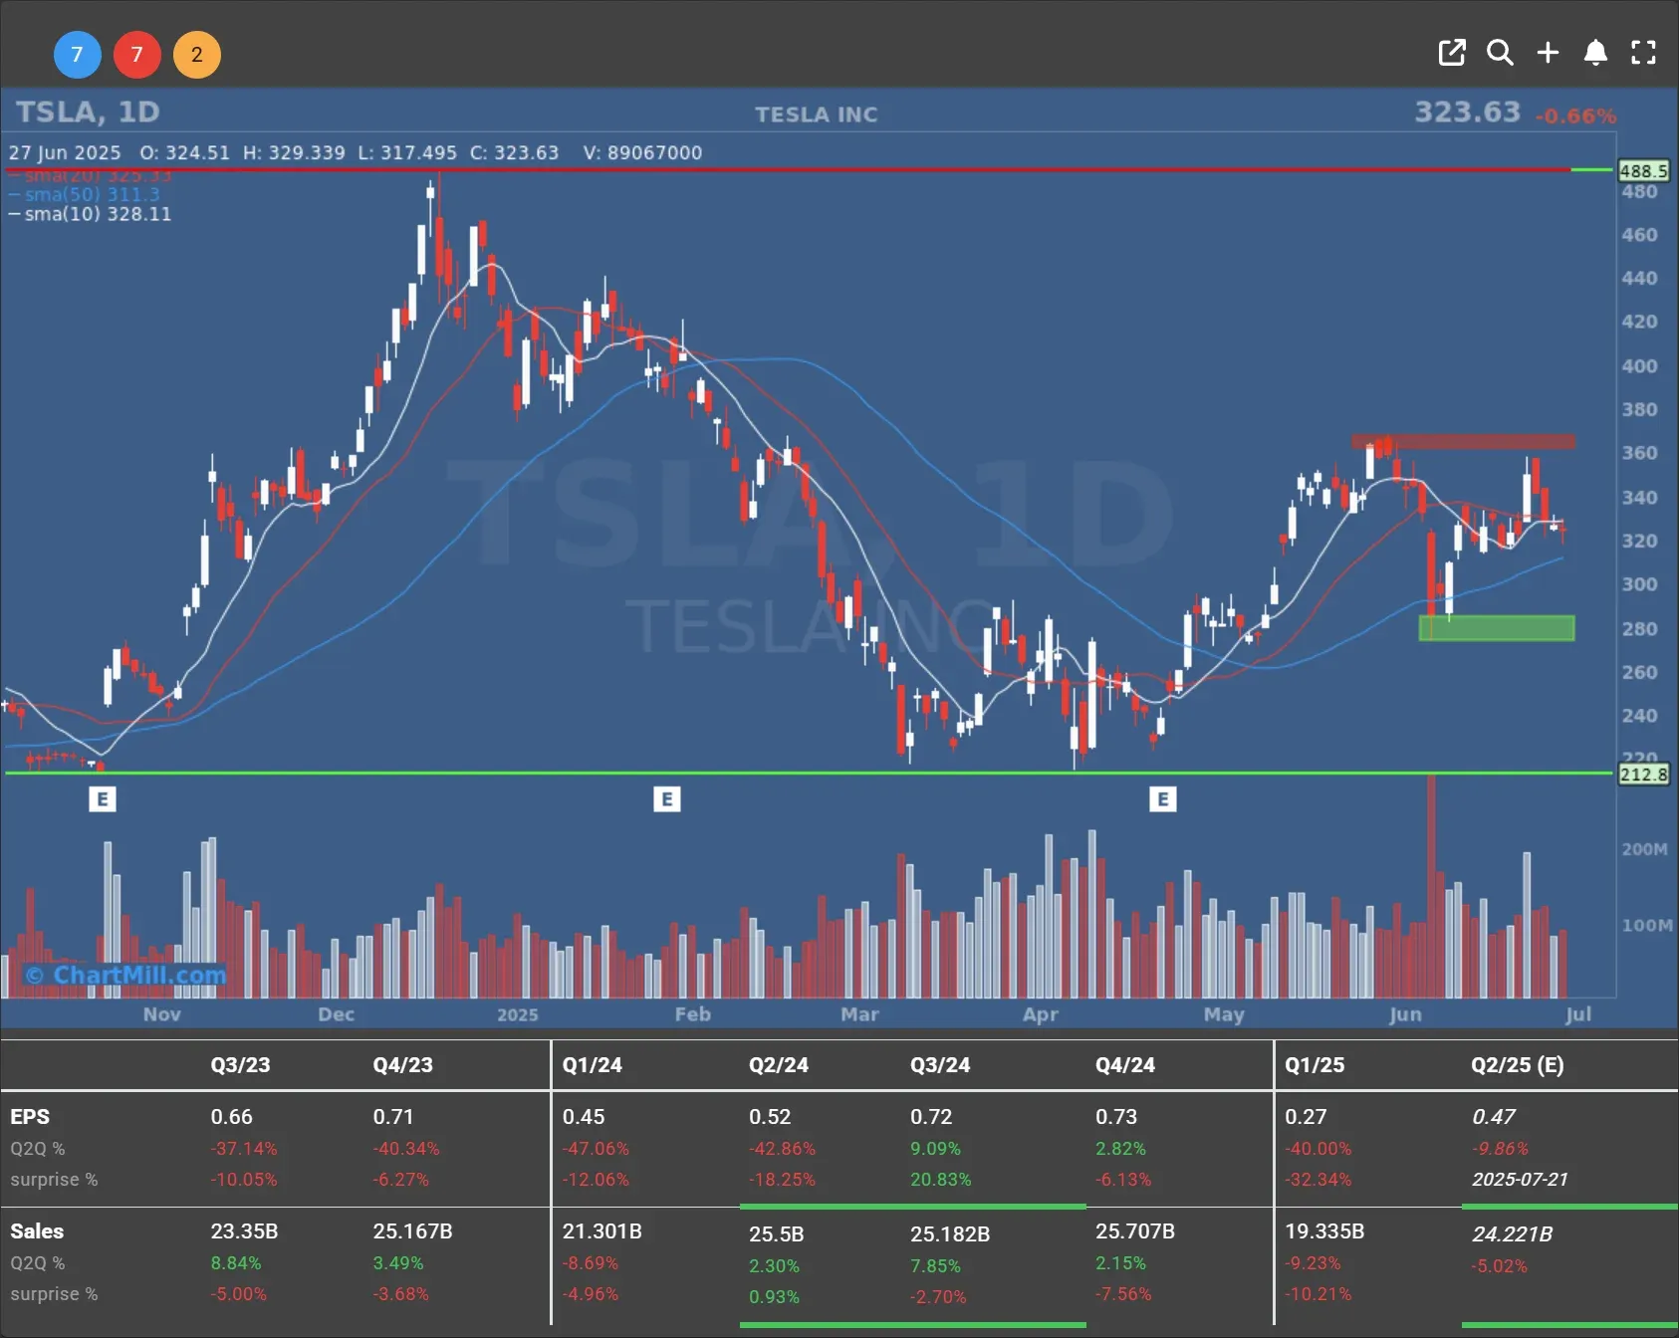This screenshot has height=1338, width=1679.
Task: Click the Q3/24 column header
Action: (940, 1065)
